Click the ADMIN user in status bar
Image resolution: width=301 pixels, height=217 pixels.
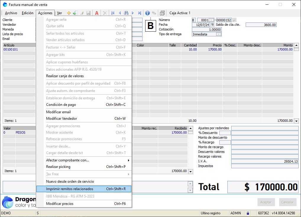point(236,213)
